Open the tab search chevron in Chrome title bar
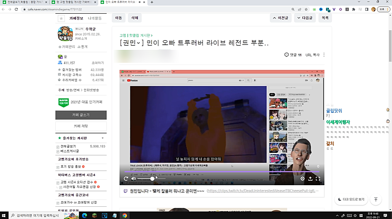Screen dimensions: 392x219 pos(359,2)
